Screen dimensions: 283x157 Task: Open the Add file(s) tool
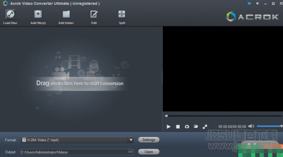coord(38,15)
